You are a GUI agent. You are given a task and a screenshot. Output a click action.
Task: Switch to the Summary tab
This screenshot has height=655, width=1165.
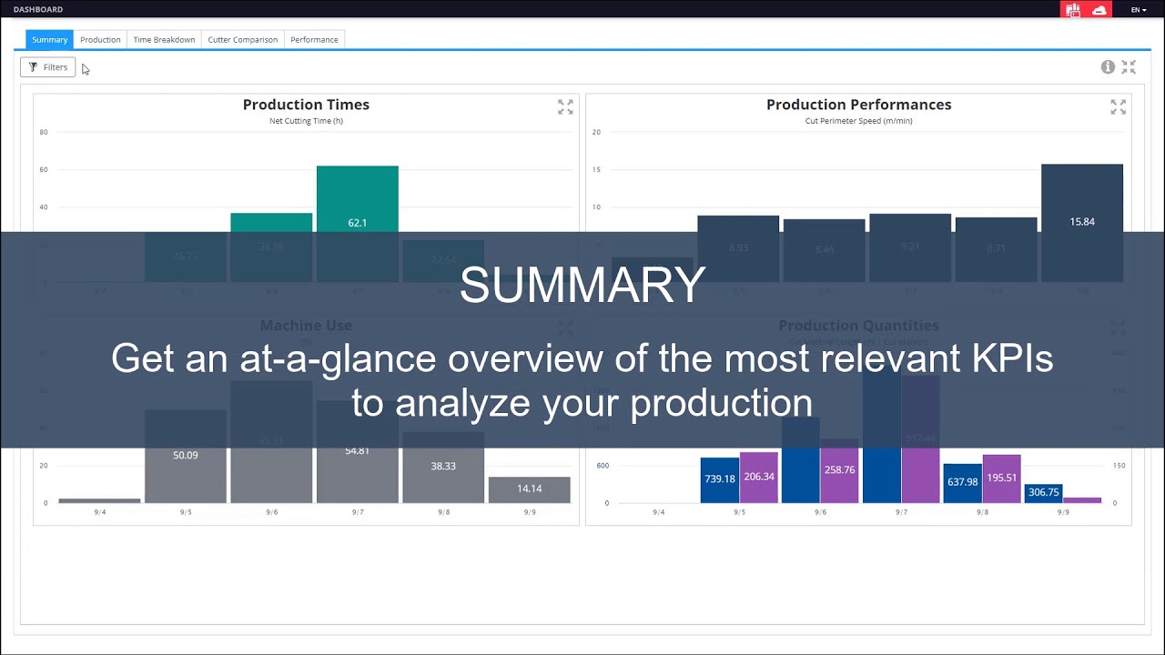point(50,40)
